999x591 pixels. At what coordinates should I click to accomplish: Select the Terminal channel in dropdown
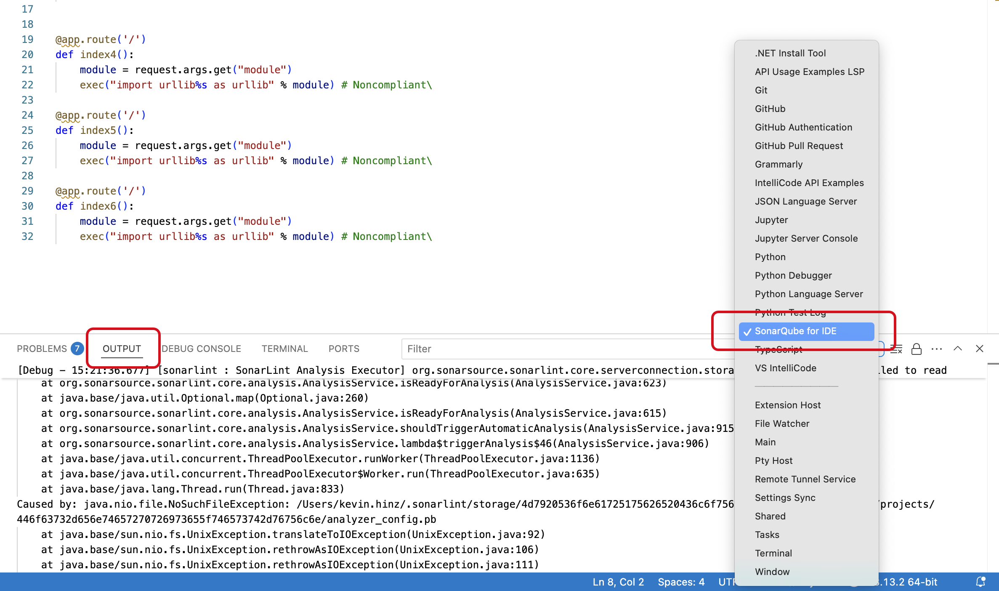806,553
